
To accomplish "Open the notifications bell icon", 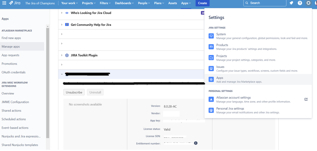I will pos(291,3).
